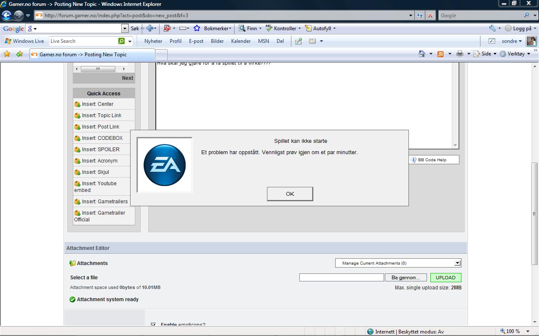
Task: Open the Google Toolbar search dropdown arrow
Action: point(125,29)
